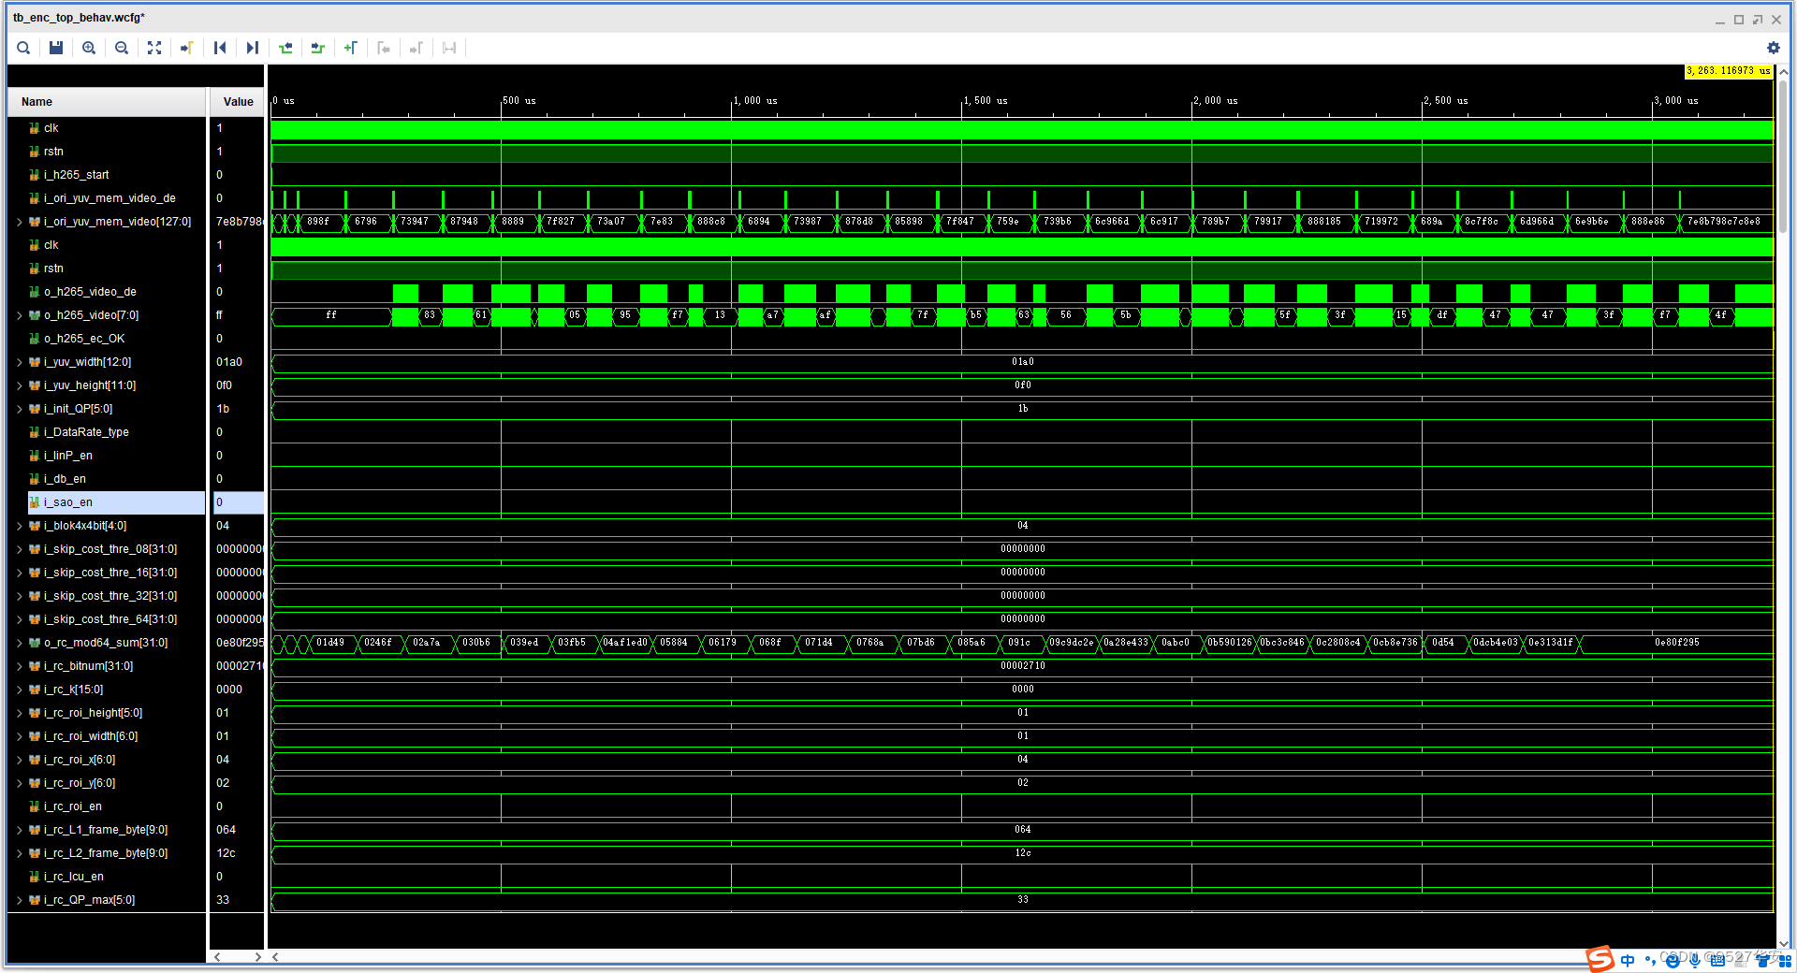Expand o_h265_video[7:0] signal bus
Screen dimensions: 1797x973
(x=20, y=315)
